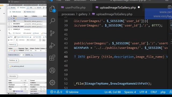The width and height of the screenshot is (172, 97).
Task: Open the Structure tab in phpMyAdmin
Action: pos(21,8)
